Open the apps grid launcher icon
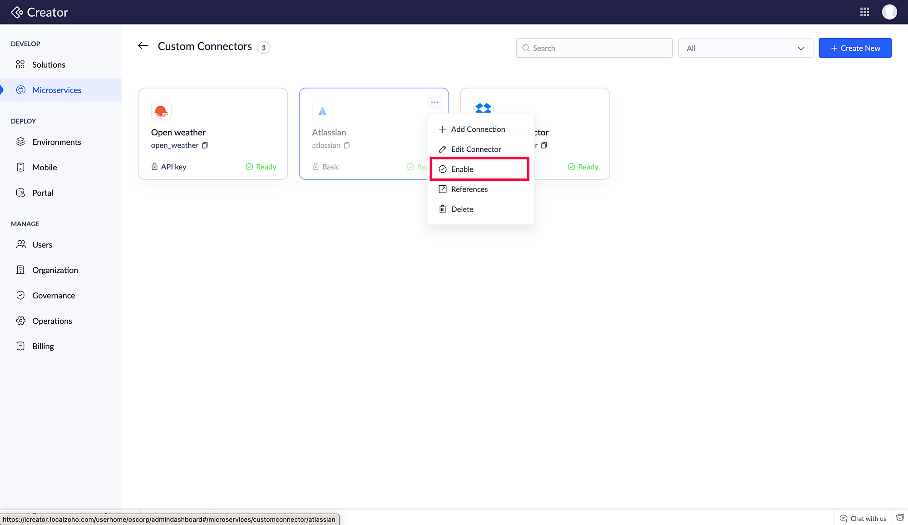 click(864, 12)
